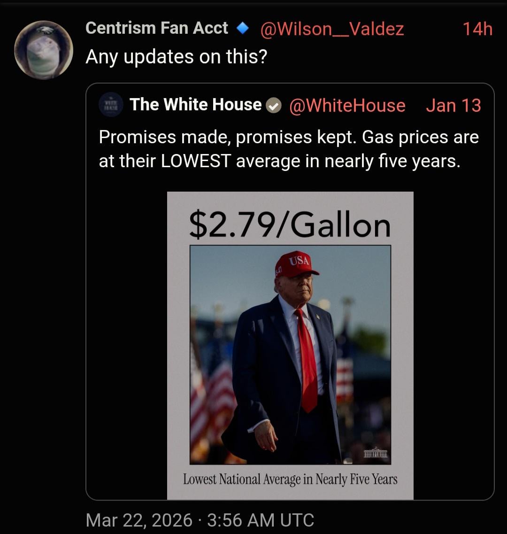Open the Centrism Fan Acct profile avatar
This screenshot has height=534, width=507.
point(43,50)
